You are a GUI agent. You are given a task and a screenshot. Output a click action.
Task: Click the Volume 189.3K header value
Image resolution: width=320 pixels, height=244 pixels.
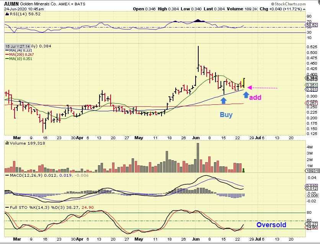pyautogui.click(x=242, y=9)
